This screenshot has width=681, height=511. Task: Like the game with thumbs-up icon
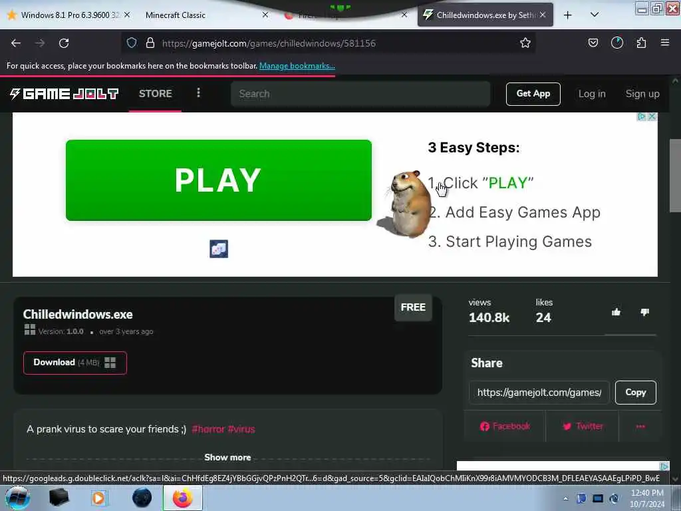click(616, 312)
